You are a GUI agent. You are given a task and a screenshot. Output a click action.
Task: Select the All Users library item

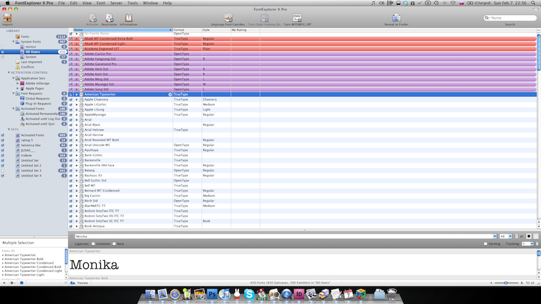[x=33, y=52]
